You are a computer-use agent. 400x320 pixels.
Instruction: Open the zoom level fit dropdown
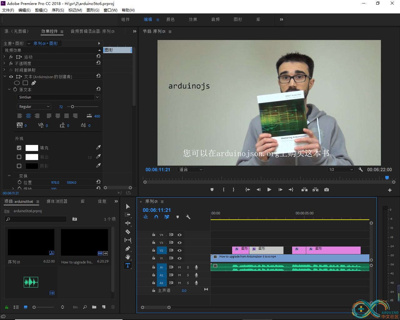point(191,169)
